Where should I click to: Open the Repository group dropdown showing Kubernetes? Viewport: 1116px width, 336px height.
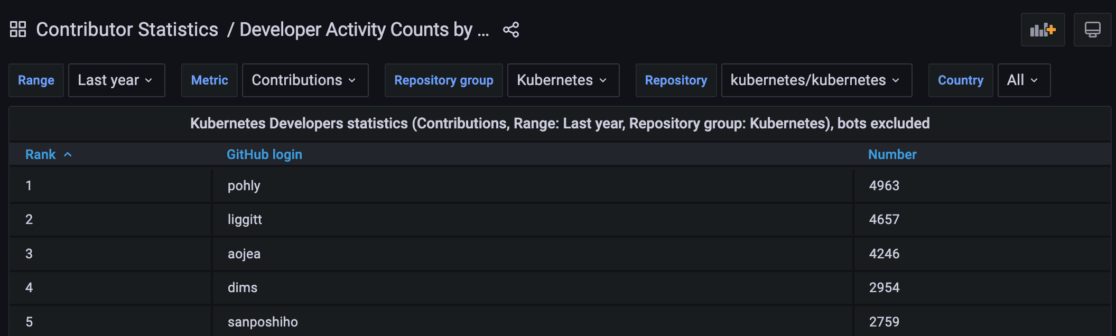[x=563, y=80]
